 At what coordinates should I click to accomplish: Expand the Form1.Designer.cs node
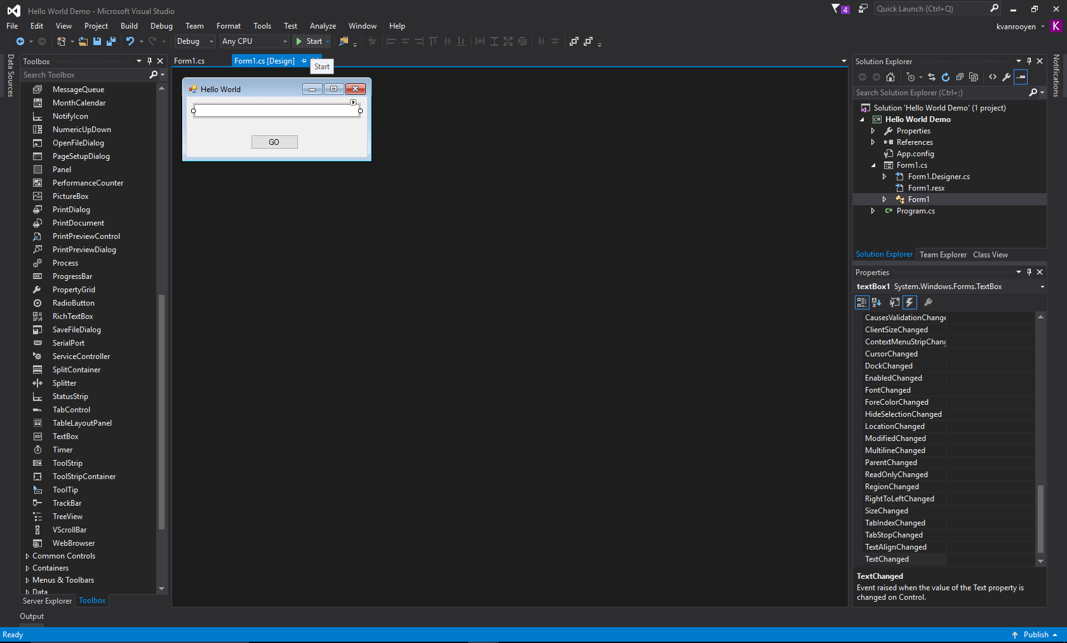coord(884,176)
